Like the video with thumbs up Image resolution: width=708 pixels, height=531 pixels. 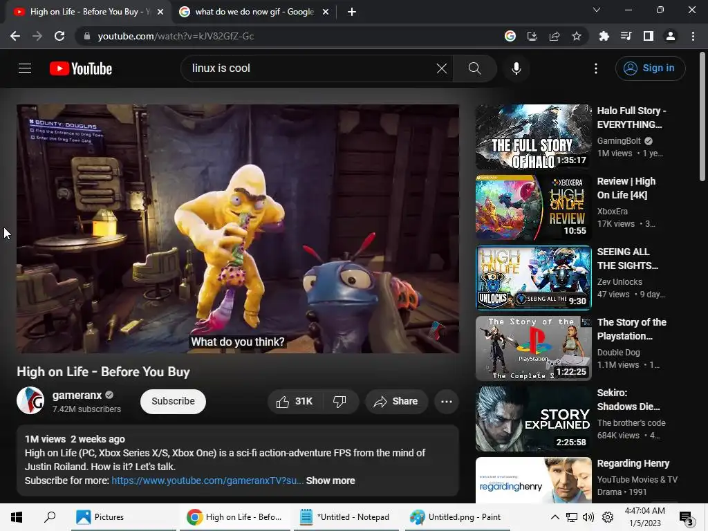tap(296, 402)
